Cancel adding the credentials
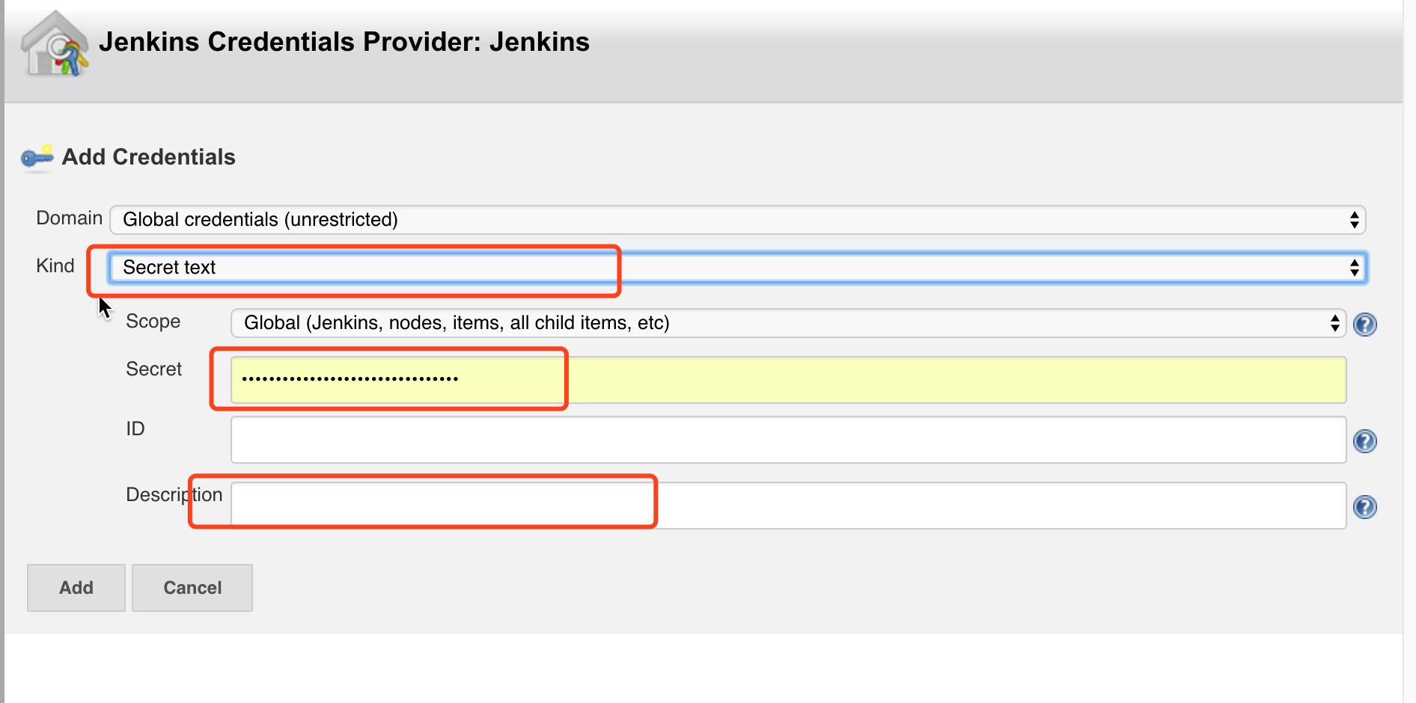1416x703 pixels. [192, 588]
